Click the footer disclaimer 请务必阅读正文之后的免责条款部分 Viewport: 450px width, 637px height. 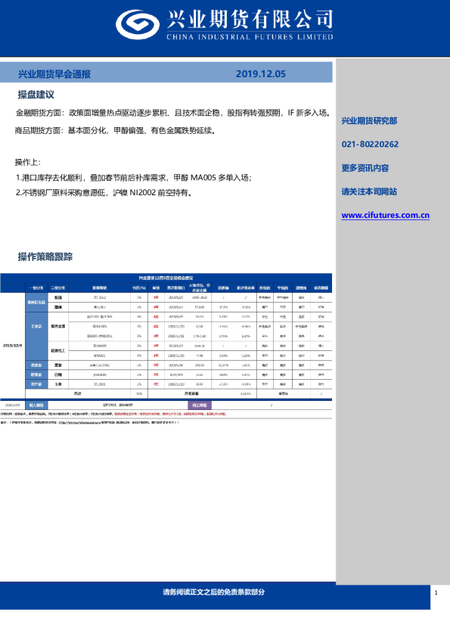tap(213, 592)
